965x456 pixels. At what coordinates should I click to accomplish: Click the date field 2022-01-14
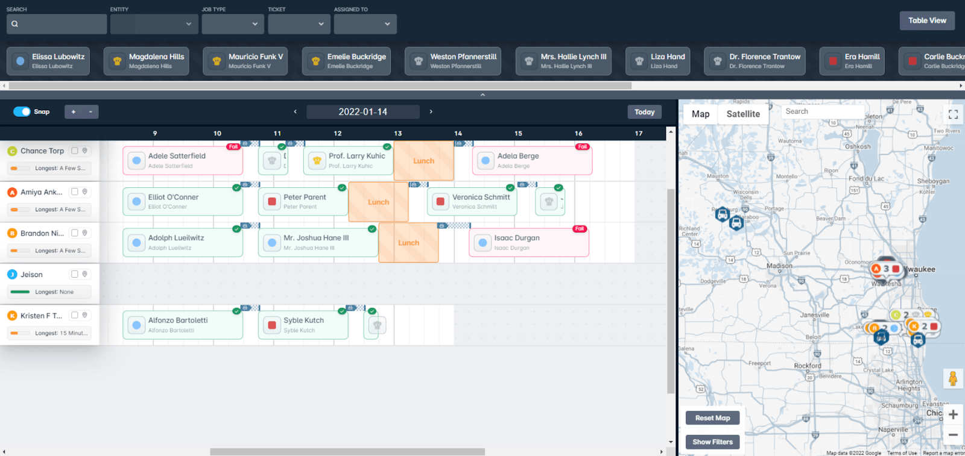(362, 111)
